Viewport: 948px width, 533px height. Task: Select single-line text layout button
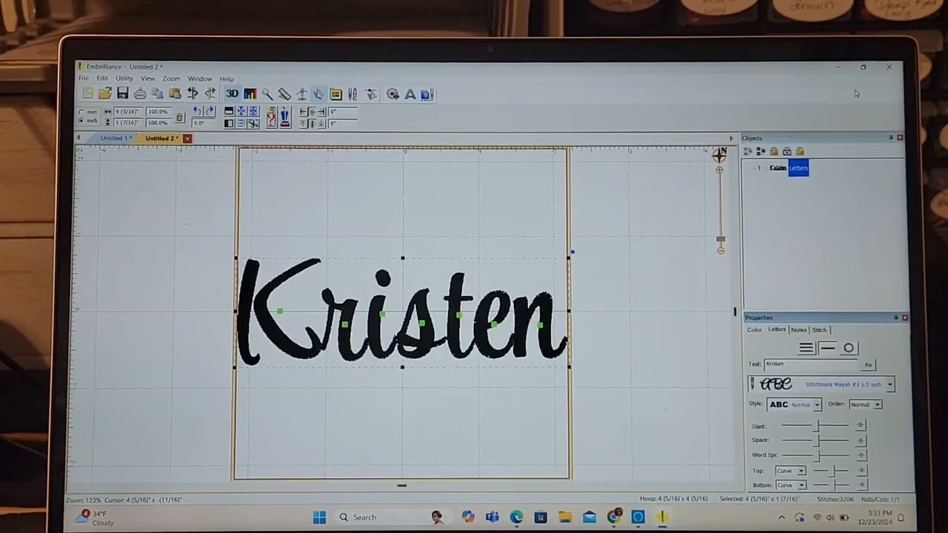click(x=827, y=348)
